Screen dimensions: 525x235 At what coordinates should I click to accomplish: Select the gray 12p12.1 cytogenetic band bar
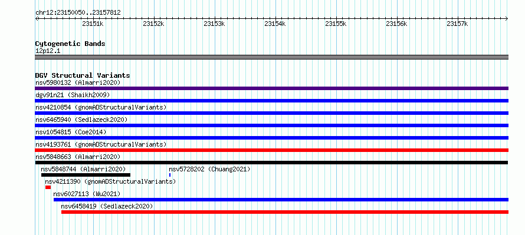(x=271, y=57)
